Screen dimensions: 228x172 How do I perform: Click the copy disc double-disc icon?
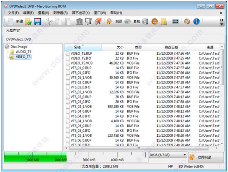tap(127, 22)
